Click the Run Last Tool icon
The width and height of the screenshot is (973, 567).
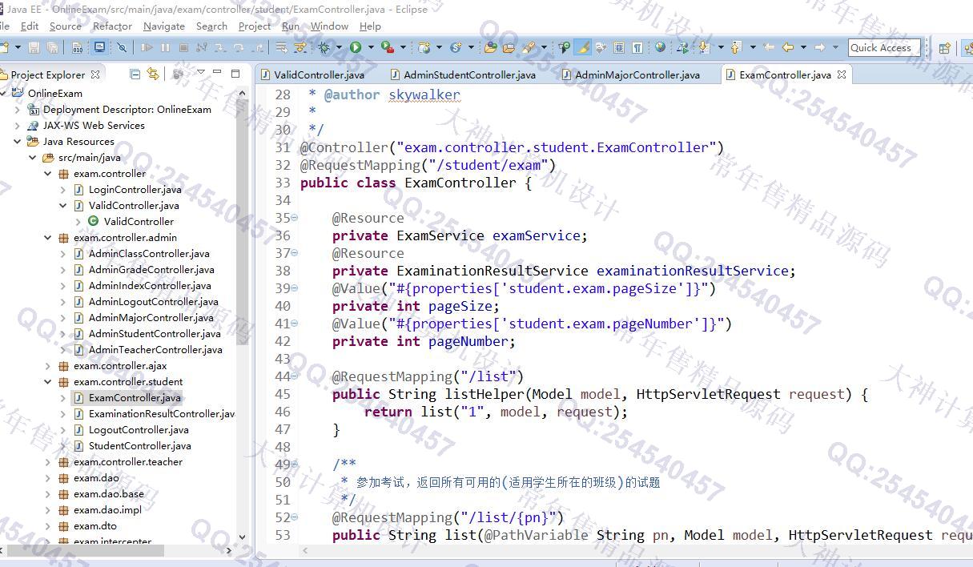(387, 47)
